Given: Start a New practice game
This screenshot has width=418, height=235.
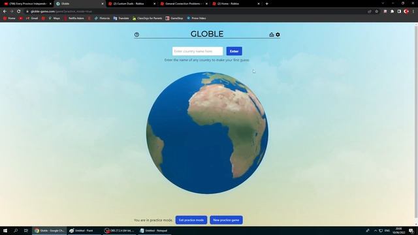Looking at the screenshot, I should click(226, 220).
